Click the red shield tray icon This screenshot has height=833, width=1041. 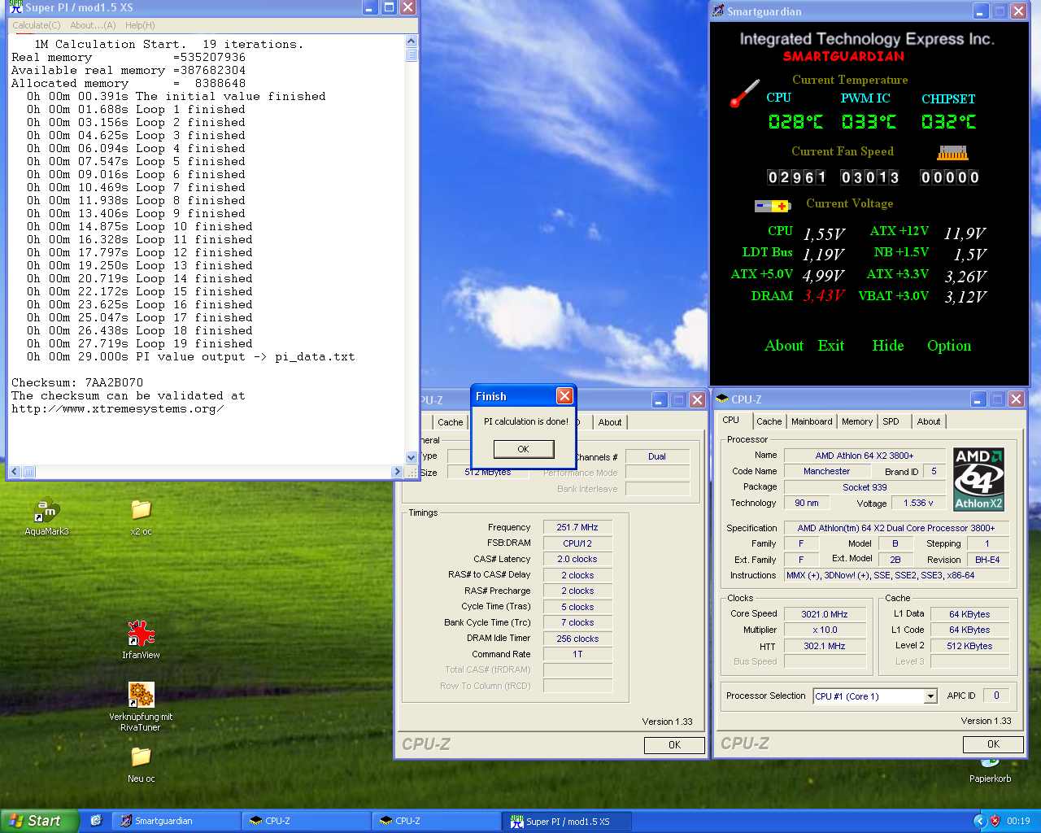click(x=995, y=821)
